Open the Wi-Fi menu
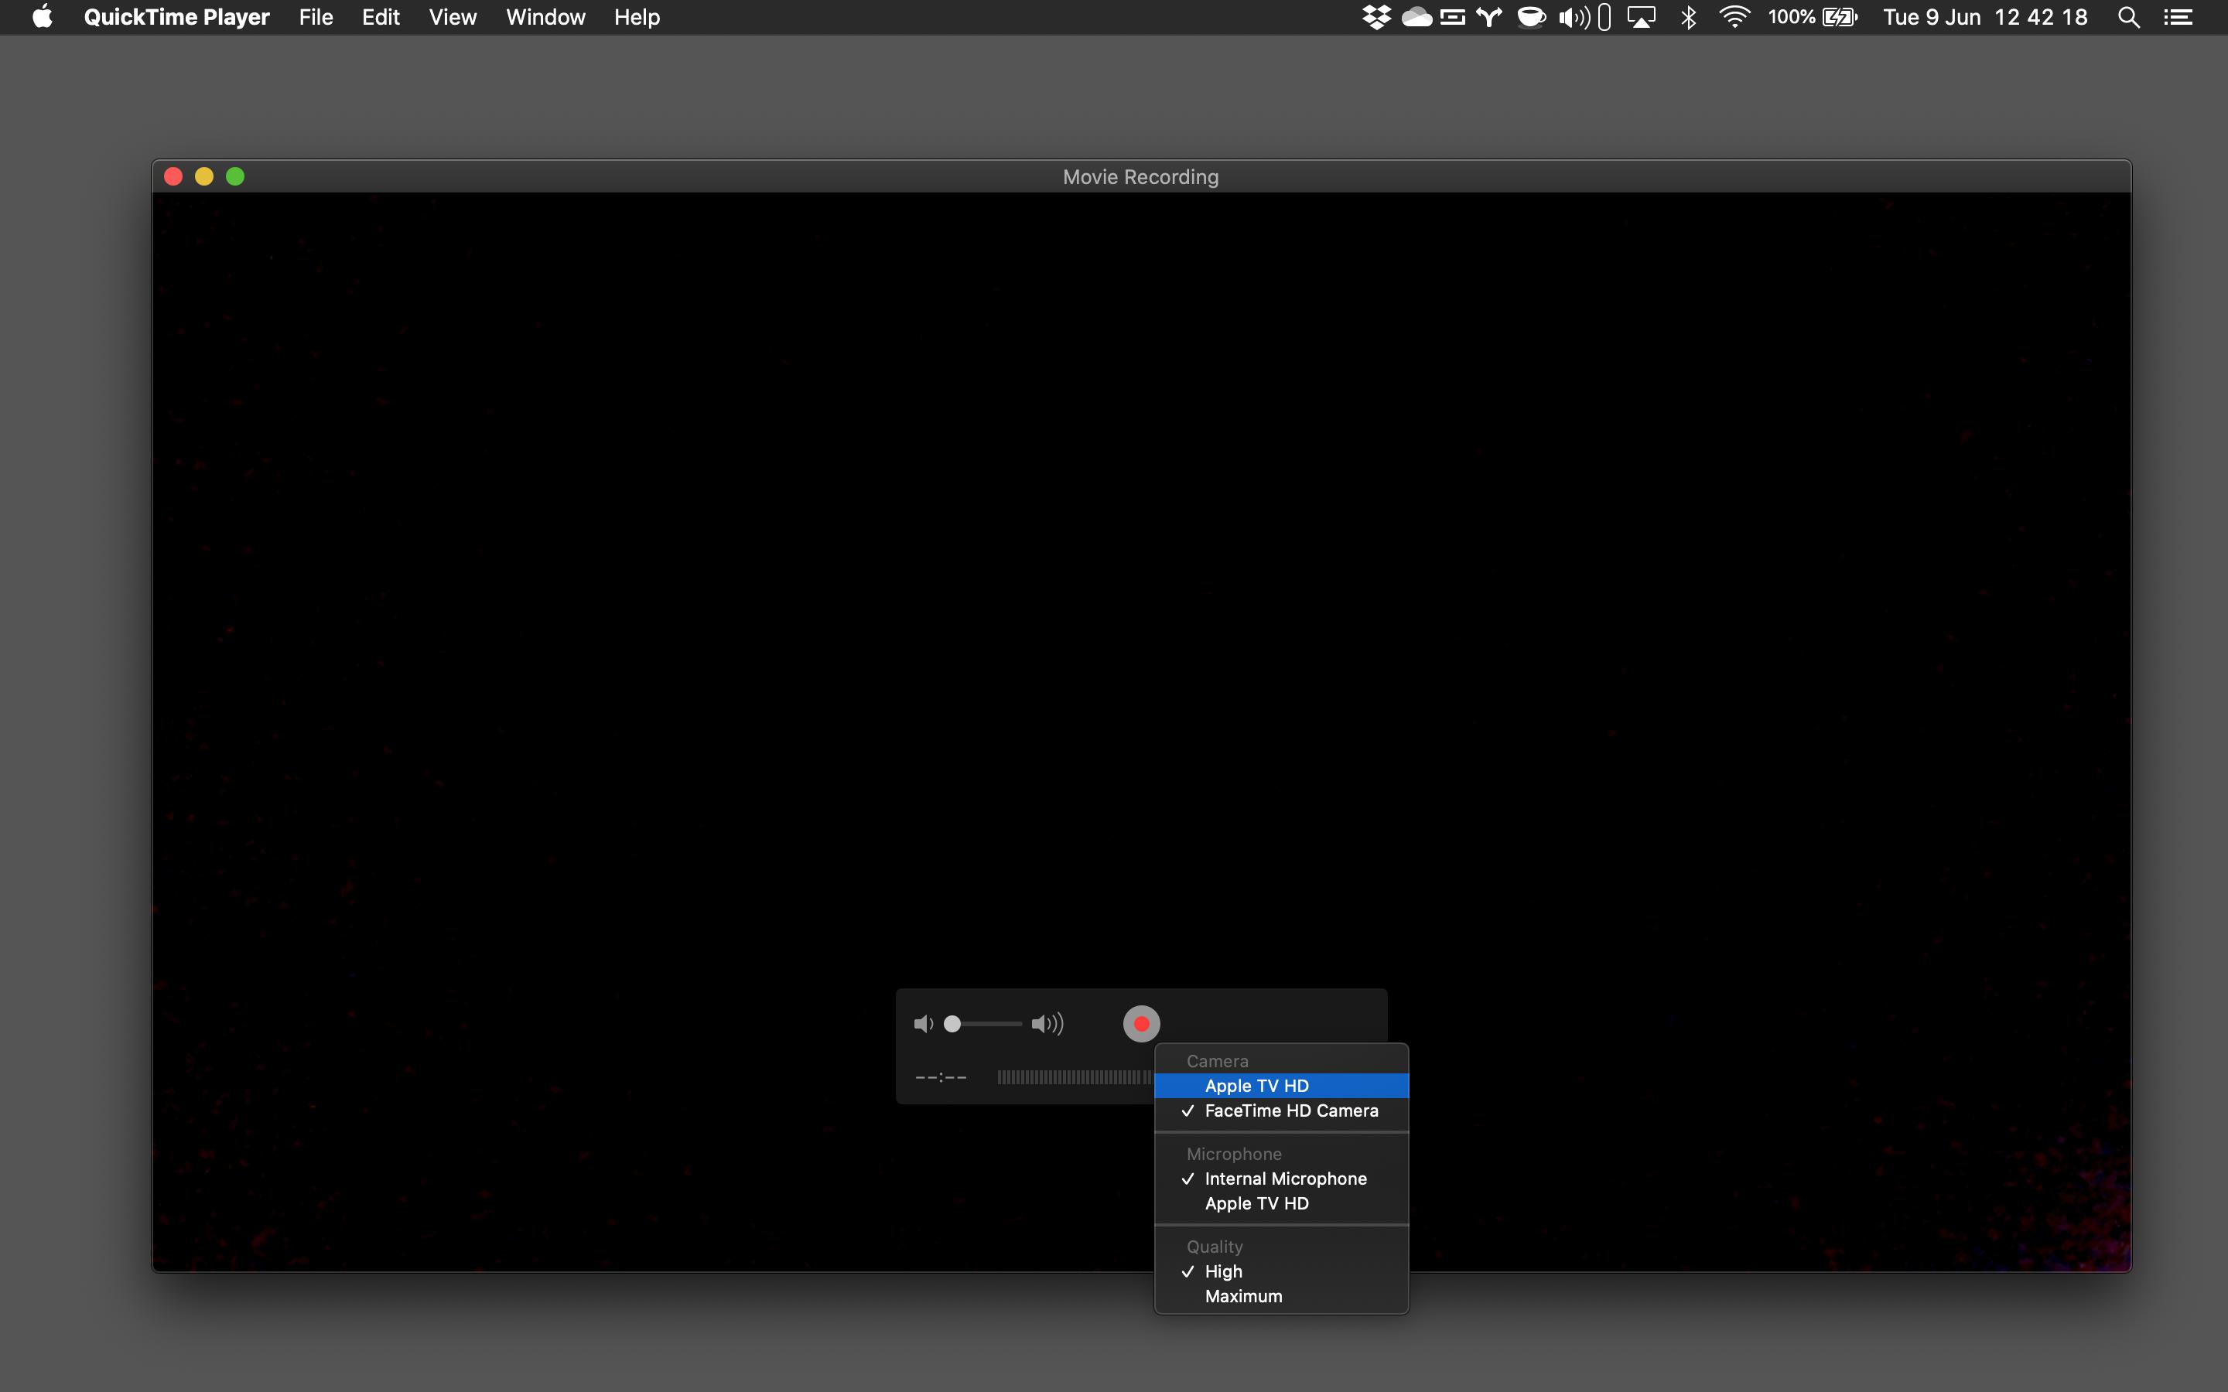Screen dimensions: 2228x1392 click(x=1734, y=16)
